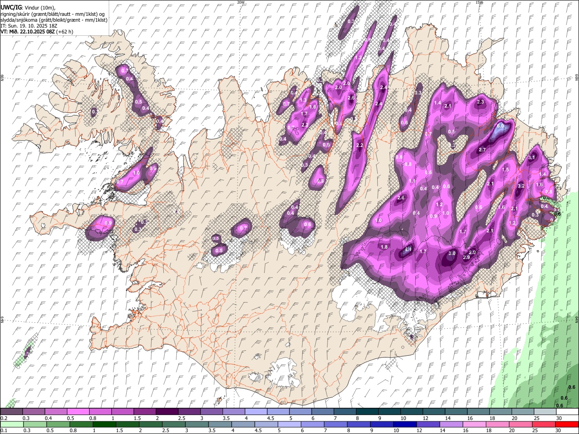Click the '1.8' snowfall value label
Screen dimensions: 579x434
tap(384, 247)
